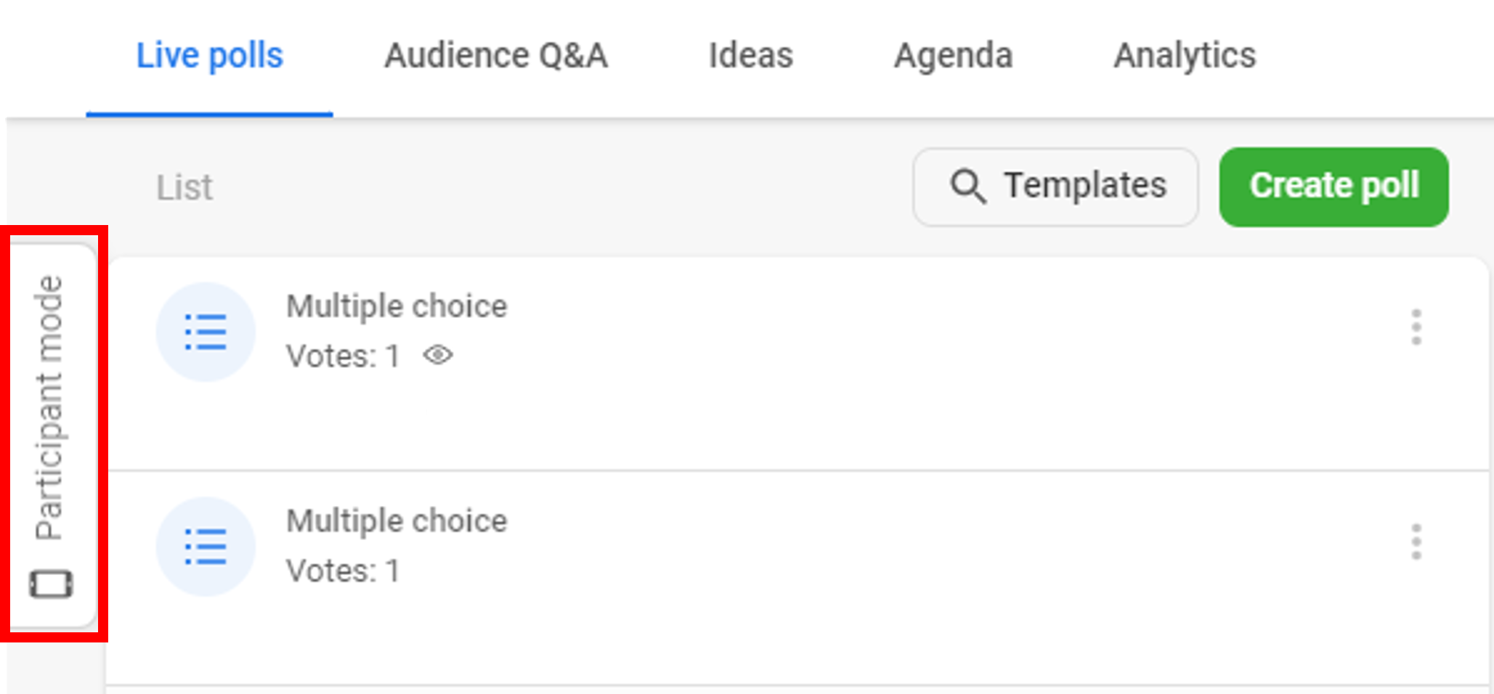Click the Participant mode screen icon

[51, 584]
